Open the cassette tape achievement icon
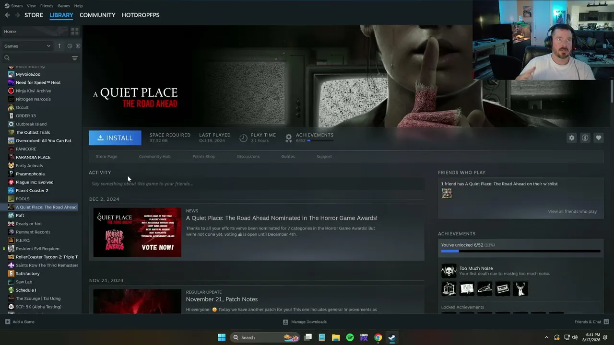The width and height of the screenshot is (614, 345). click(x=503, y=288)
